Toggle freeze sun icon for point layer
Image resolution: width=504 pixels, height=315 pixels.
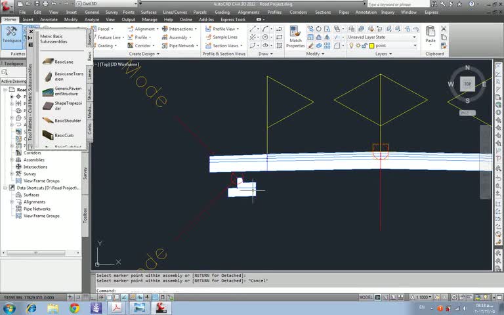click(x=358, y=46)
